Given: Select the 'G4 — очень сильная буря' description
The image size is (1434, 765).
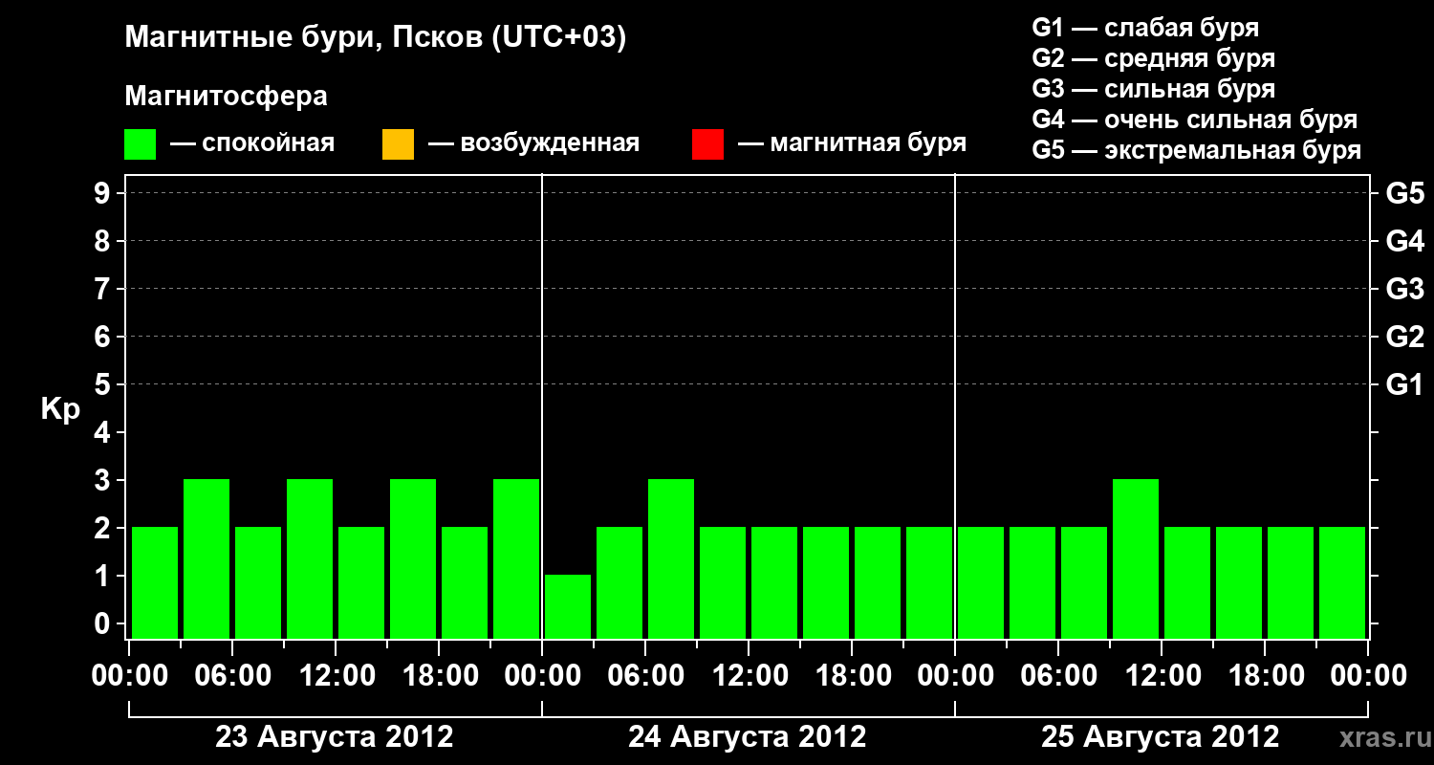Looking at the screenshot, I should click(x=1195, y=120).
